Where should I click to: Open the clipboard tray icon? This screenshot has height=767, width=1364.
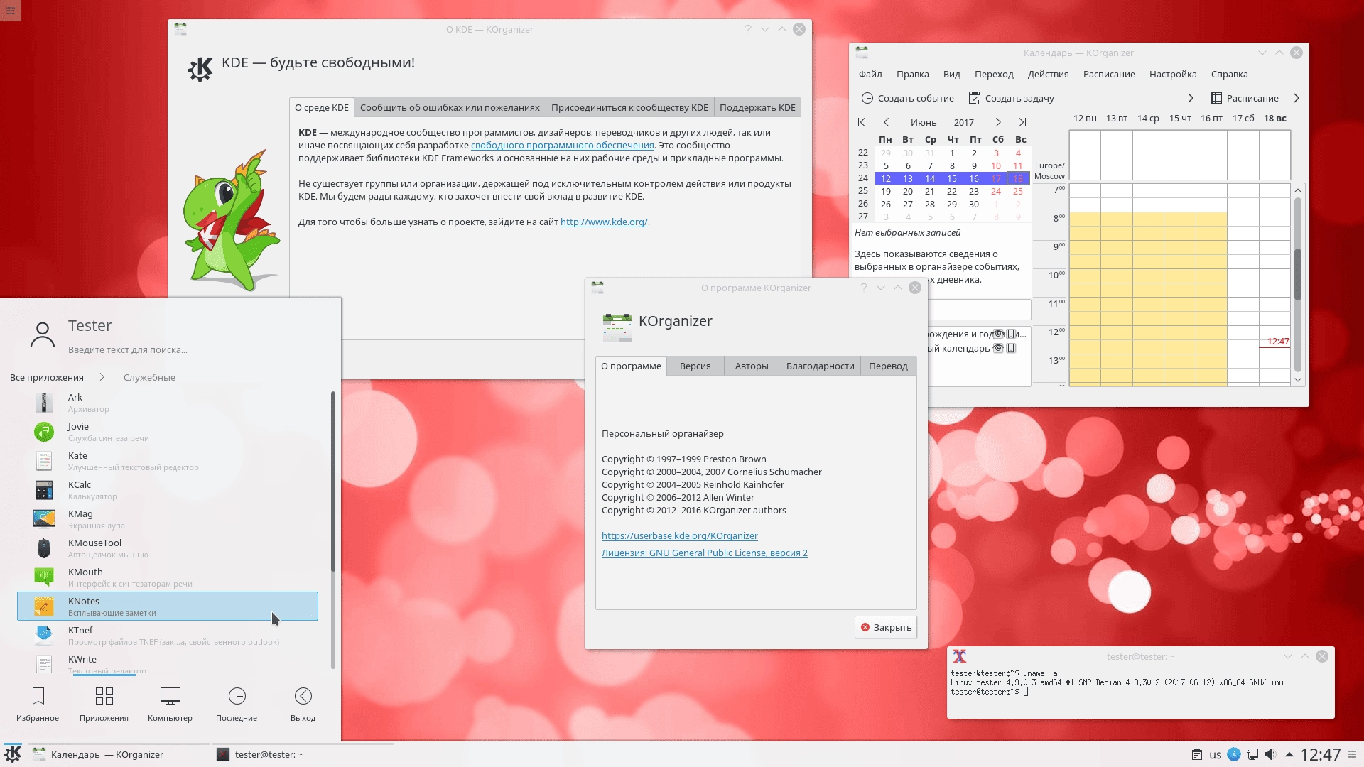(x=1197, y=754)
